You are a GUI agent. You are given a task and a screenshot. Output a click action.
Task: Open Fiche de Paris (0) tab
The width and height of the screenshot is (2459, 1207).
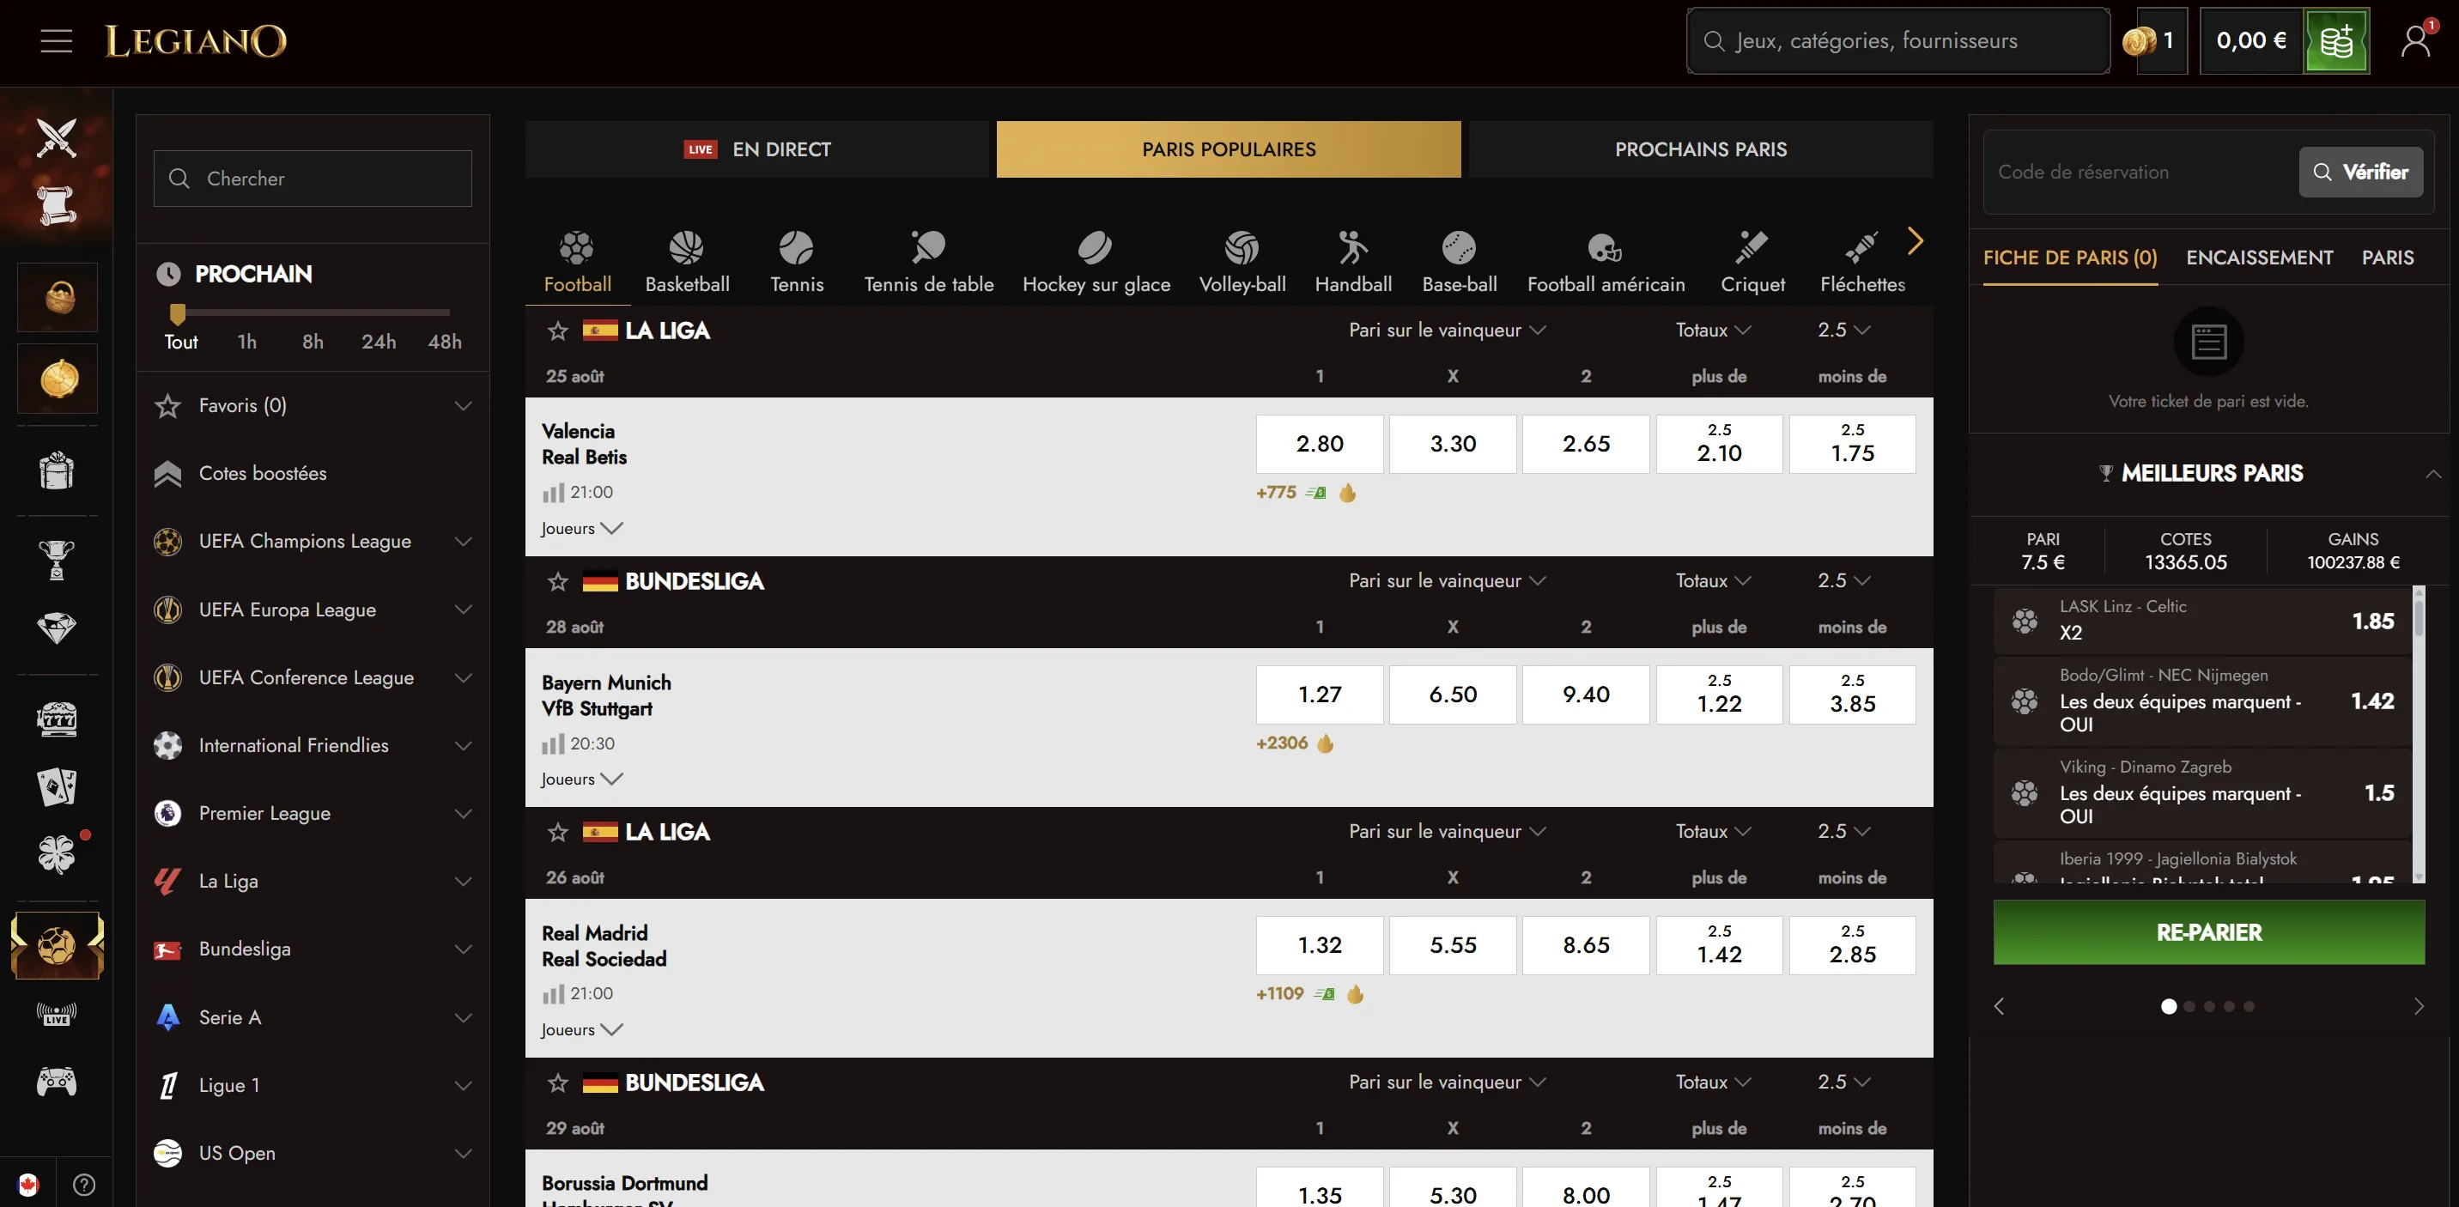[x=2069, y=258]
